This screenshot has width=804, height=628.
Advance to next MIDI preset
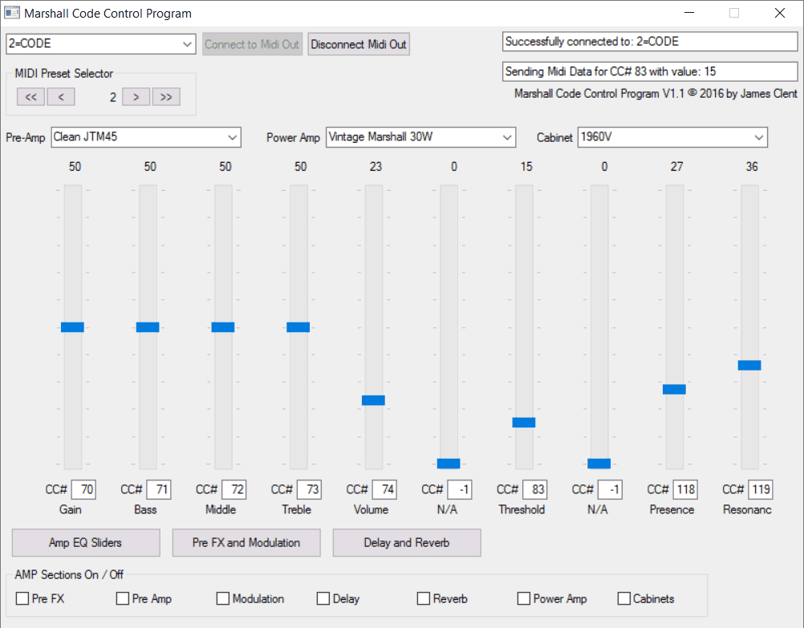pos(136,97)
